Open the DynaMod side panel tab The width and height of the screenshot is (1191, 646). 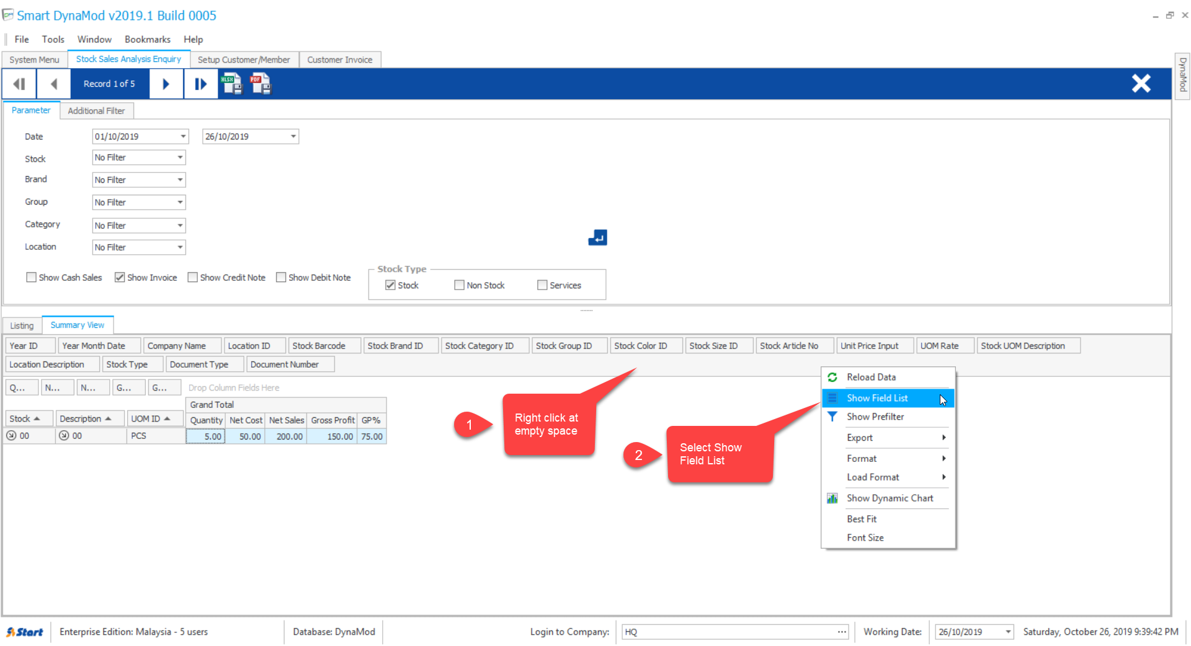[x=1182, y=75]
